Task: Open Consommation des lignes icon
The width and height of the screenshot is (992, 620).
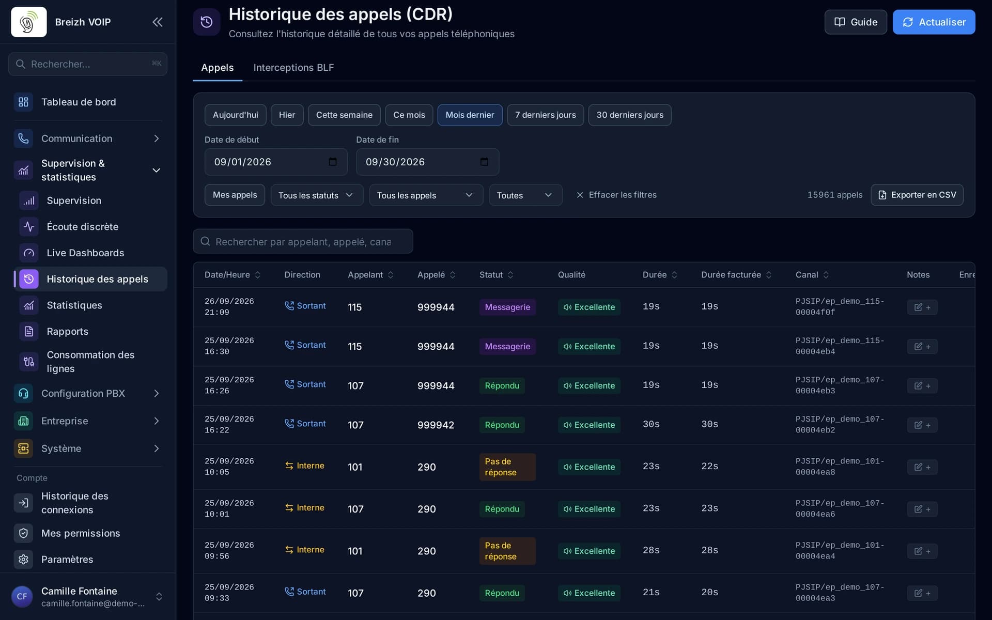Action: tap(29, 362)
